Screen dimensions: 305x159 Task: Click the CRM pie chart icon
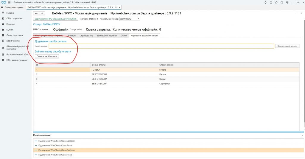click(3, 19)
